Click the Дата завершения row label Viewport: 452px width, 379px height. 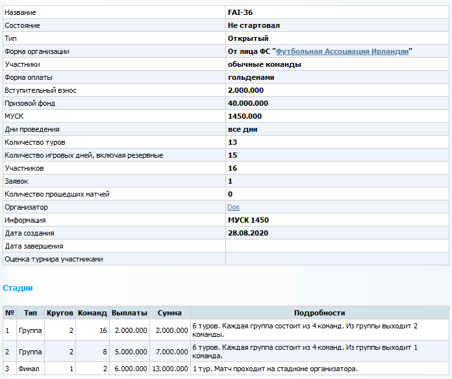[x=34, y=246]
